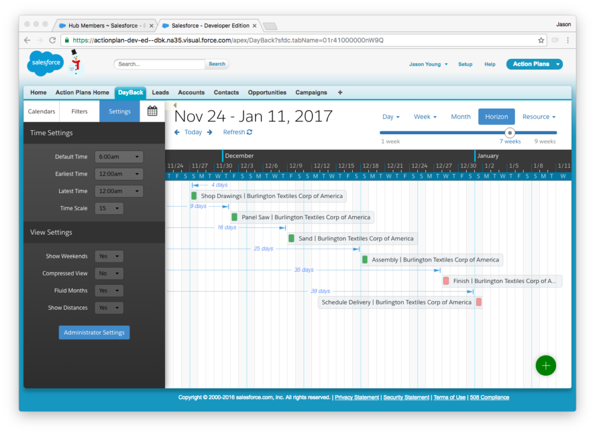Click the green status square on Shop Drawings
Viewport: 595px width, 434px height.
coord(194,196)
